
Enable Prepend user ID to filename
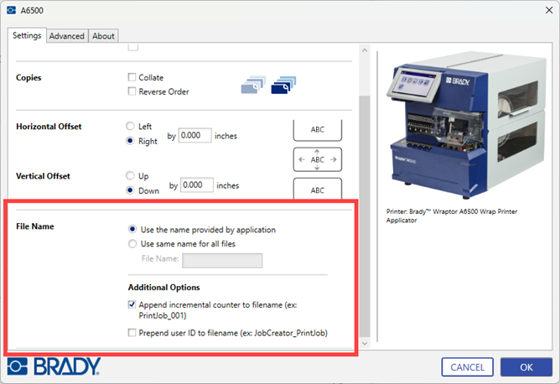[x=132, y=333]
